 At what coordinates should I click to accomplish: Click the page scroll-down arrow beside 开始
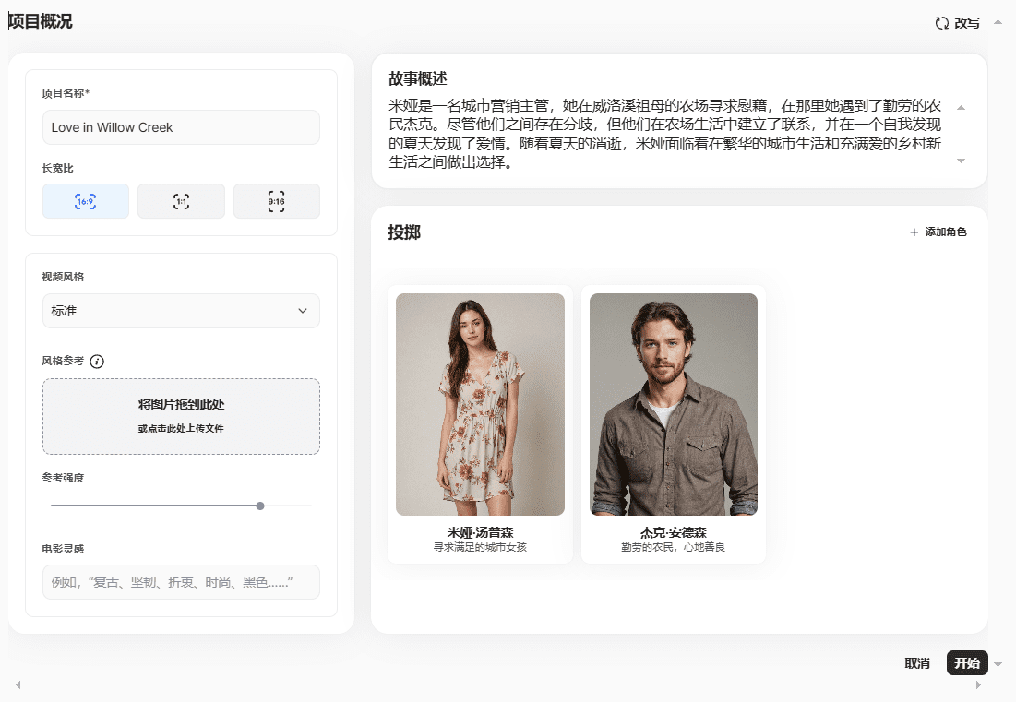pyautogui.click(x=998, y=664)
